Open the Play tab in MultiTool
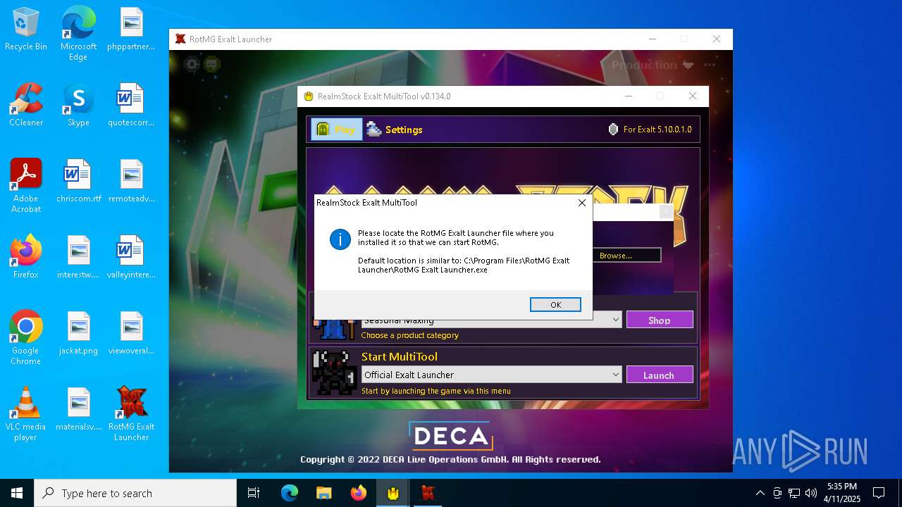 (337, 130)
